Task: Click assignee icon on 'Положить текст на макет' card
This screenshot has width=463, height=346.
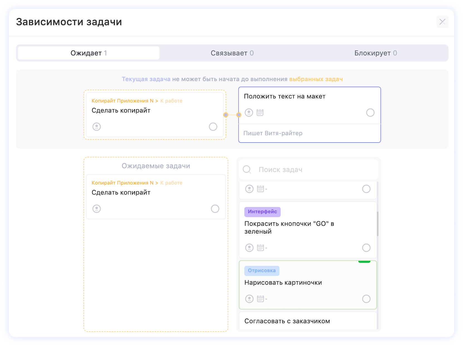Action: 249,113
